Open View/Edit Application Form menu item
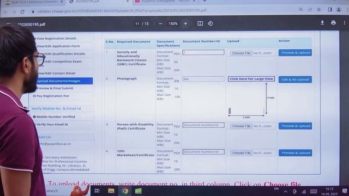Viewport: 349px width, 196px height. [x=58, y=46]
